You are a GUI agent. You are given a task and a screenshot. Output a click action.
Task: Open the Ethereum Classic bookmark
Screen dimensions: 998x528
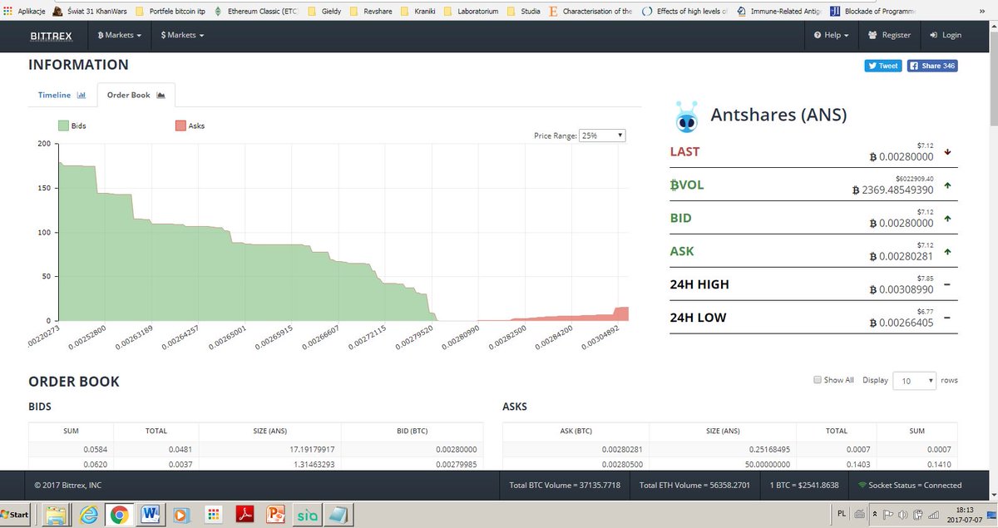[257, 12]
